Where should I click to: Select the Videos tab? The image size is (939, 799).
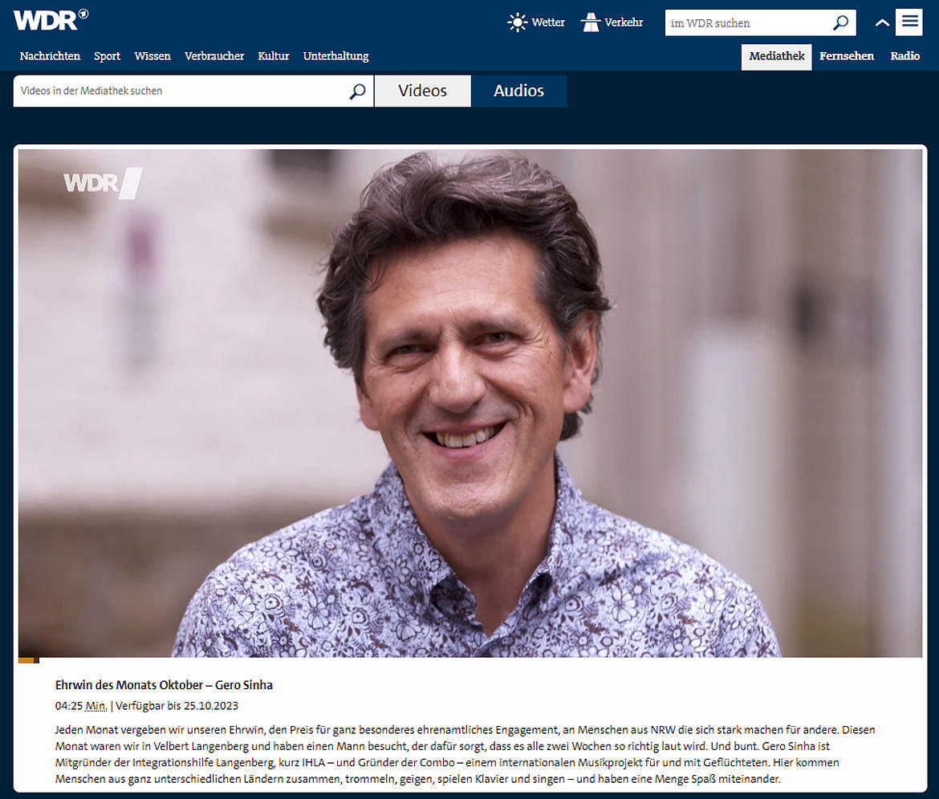point(423,91)
